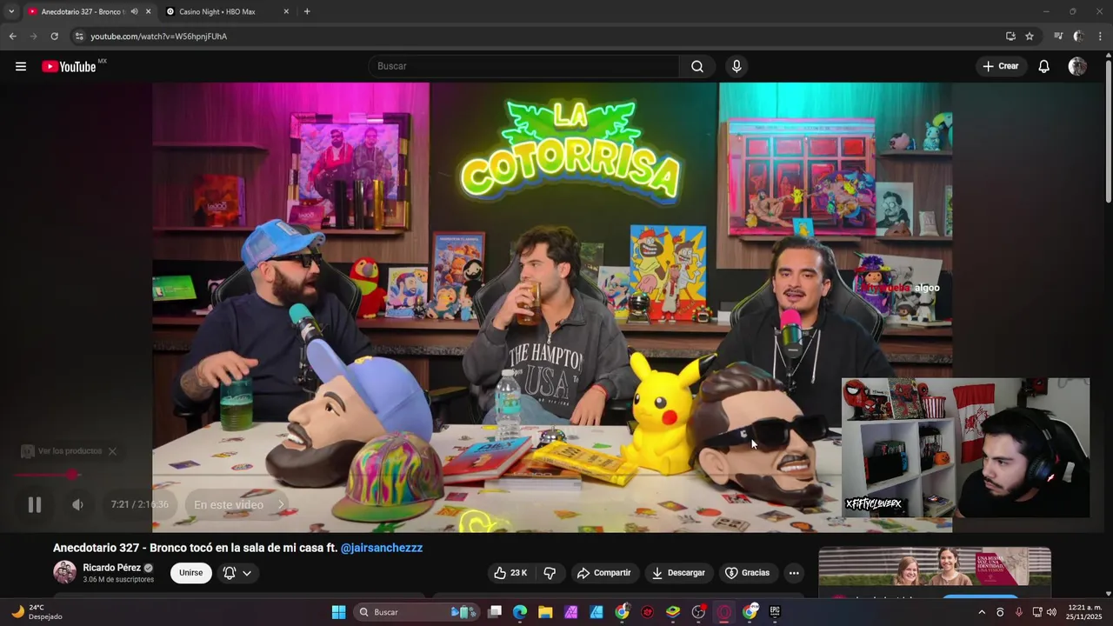Click the magnifier search button in YouTube
Viewport: 1113px width, 626px height.
696,66
